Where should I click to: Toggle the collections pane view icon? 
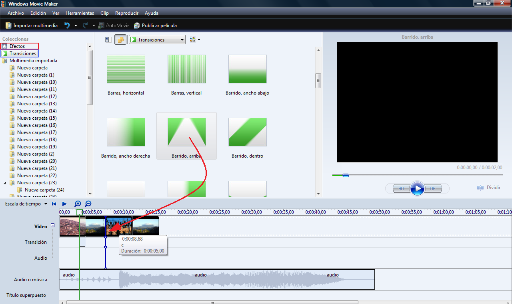120,39
